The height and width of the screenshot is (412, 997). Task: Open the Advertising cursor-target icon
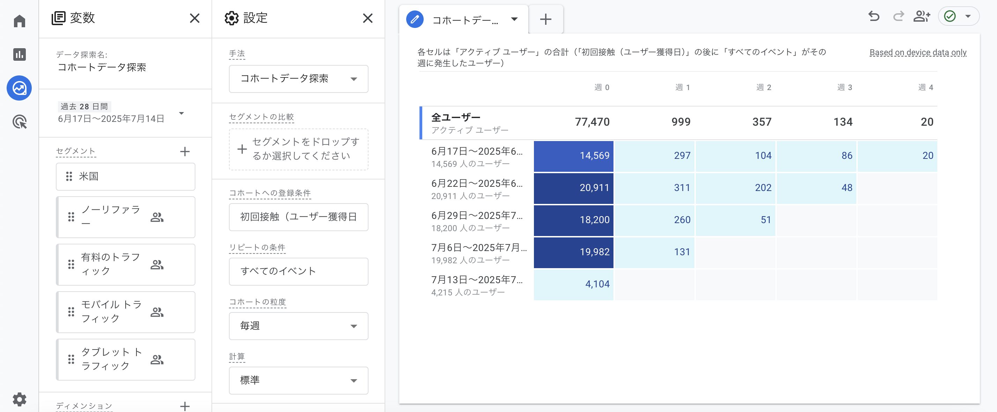point(19,122)
